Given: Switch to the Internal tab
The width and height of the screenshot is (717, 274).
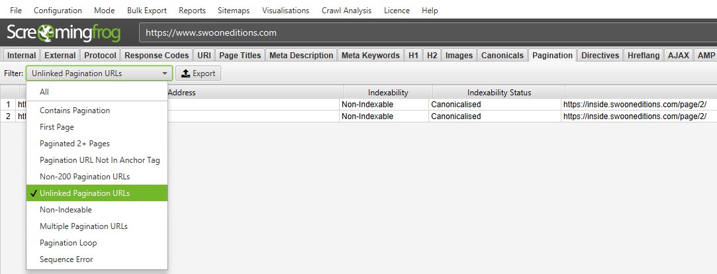Looking at the screenshot, I should point(21,56).
